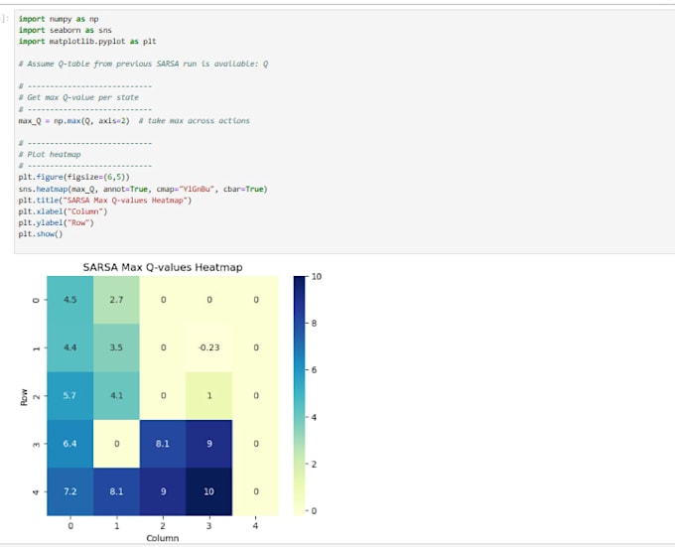Click the 'take max across actions' inline comment
The width and height of the screenshot is (675, 547).
point(195,120)
